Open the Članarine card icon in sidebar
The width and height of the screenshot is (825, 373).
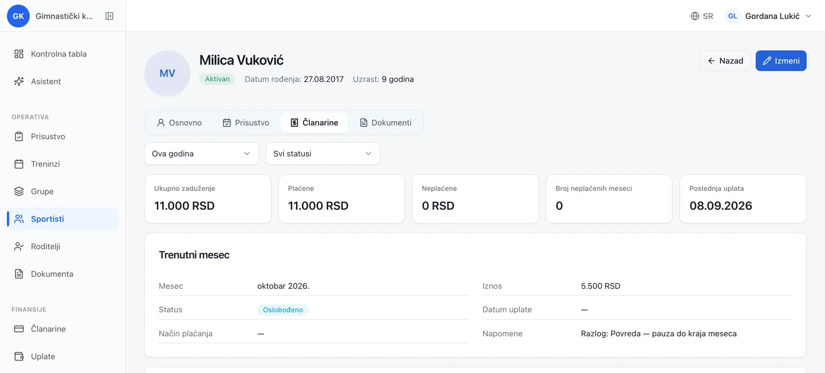(x=19, y=329)
